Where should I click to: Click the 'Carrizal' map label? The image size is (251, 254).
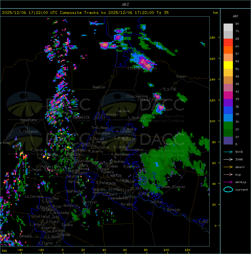pos(90,202)
